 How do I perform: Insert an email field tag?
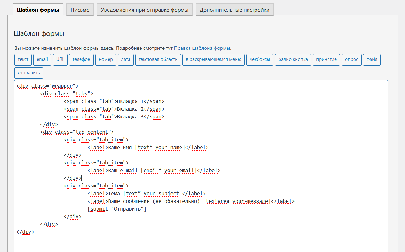pyautogui.click(x=42, y=60)
